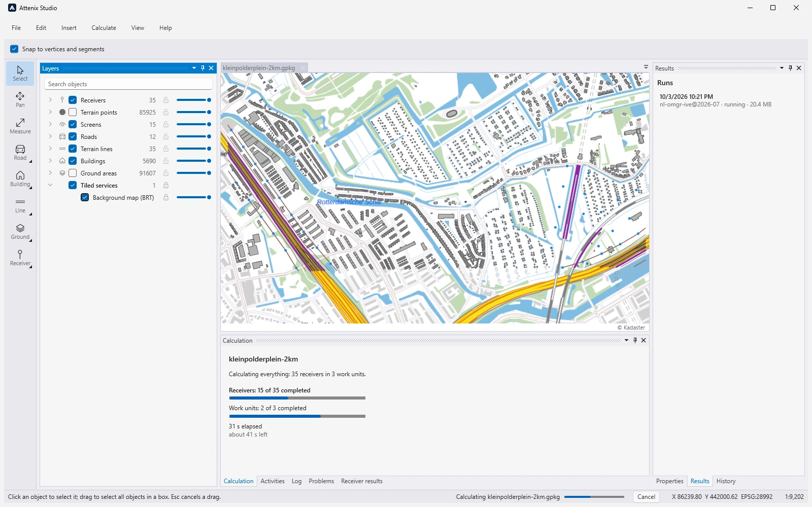This screenshot has width=812, height=507.
Task: Toggle lock on the Buildings layer
Action: pos(166,161)
